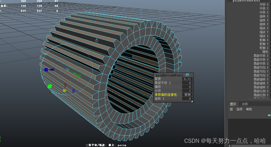Select 局部平移 X channel label
The width and height of the screenshot is (271, 147).
(261, 56)
